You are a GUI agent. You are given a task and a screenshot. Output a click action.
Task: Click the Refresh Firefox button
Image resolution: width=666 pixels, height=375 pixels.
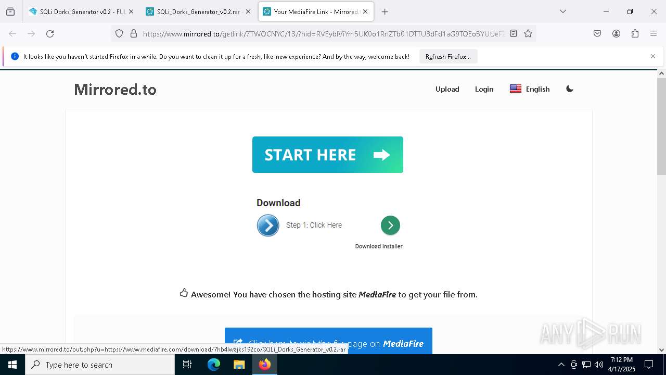coord(448,56)
